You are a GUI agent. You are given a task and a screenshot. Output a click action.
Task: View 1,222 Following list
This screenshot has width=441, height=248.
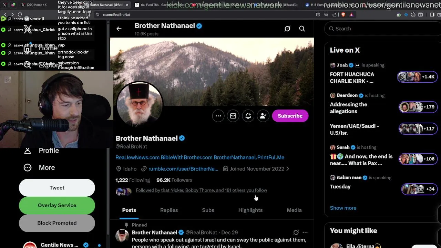tap(133, 180)
